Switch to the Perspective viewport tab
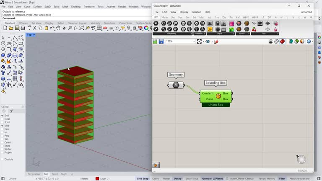The height and width of the screenshot is (181, 322). tap(34, 174)
